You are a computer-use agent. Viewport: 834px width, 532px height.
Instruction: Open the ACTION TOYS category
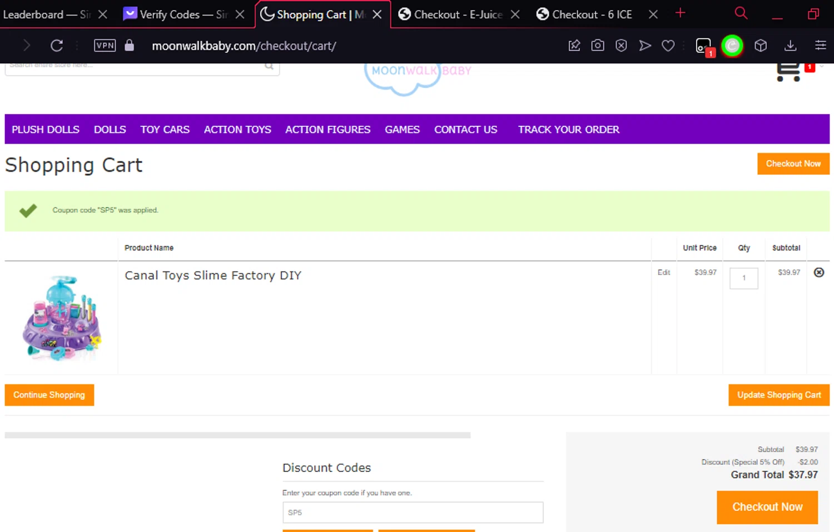pyautogui.click(x=237, y=129)
